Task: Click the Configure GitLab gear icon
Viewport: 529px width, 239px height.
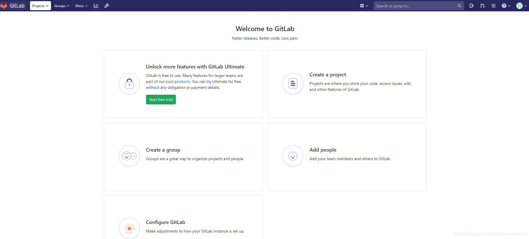Action: pyautogui.click(x=129, y=228)
